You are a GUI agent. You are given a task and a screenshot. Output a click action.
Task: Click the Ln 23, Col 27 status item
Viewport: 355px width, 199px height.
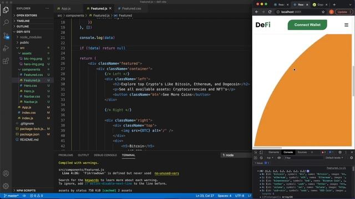pos(205,196)
